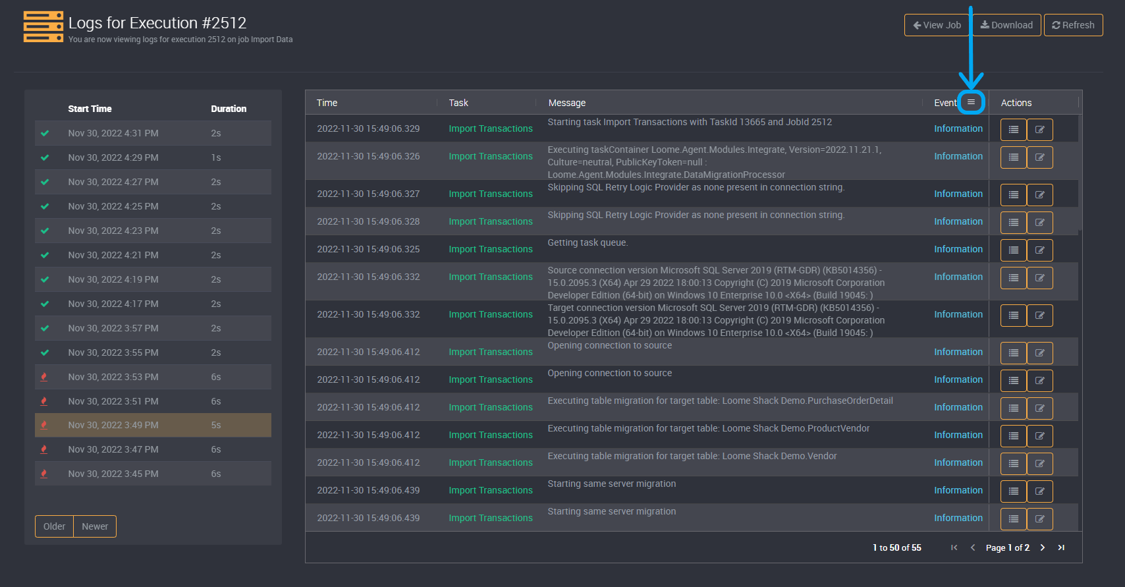Click the '1 to 50 of 55' count

(897, 547)
